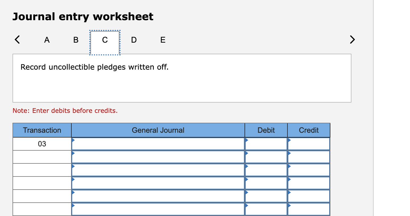Viewport: 410px width, 216px height.
Task: Click the "Transaction" column header
Action: (42, 130)
